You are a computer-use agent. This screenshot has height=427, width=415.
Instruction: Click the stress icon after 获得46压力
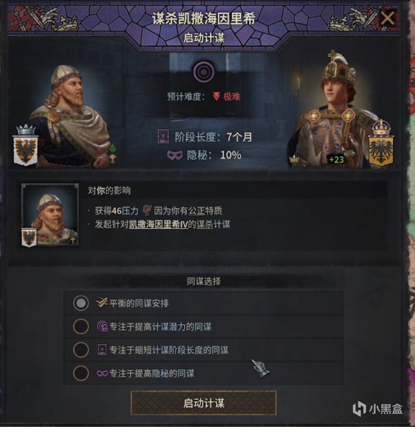coord(147,211)
